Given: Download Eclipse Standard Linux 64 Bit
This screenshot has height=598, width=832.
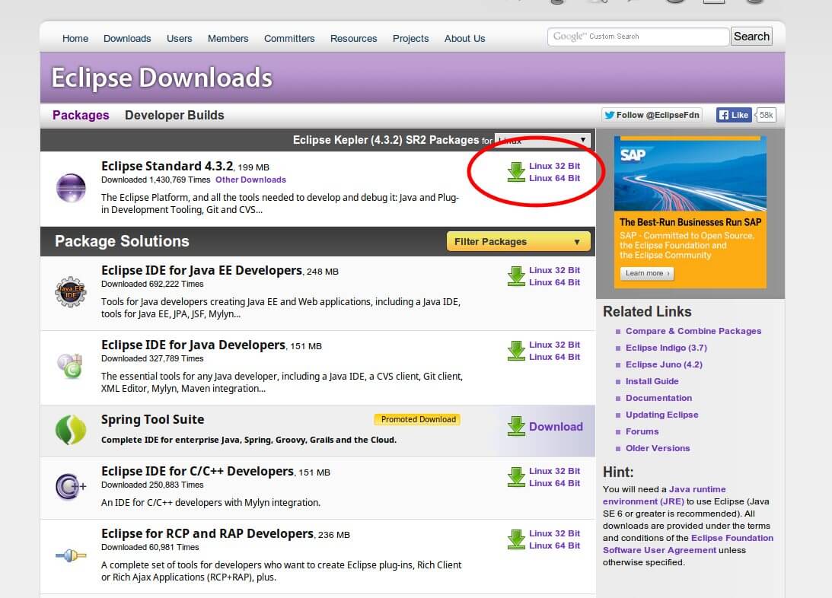Looking at the screenshot, I should pyautogui.click(x=554, y=178).
